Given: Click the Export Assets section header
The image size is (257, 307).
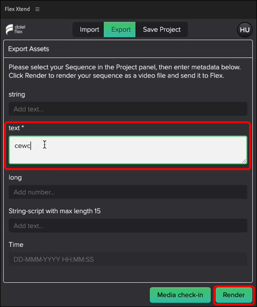Looking at the screenshot, I should tap(28, 49).
